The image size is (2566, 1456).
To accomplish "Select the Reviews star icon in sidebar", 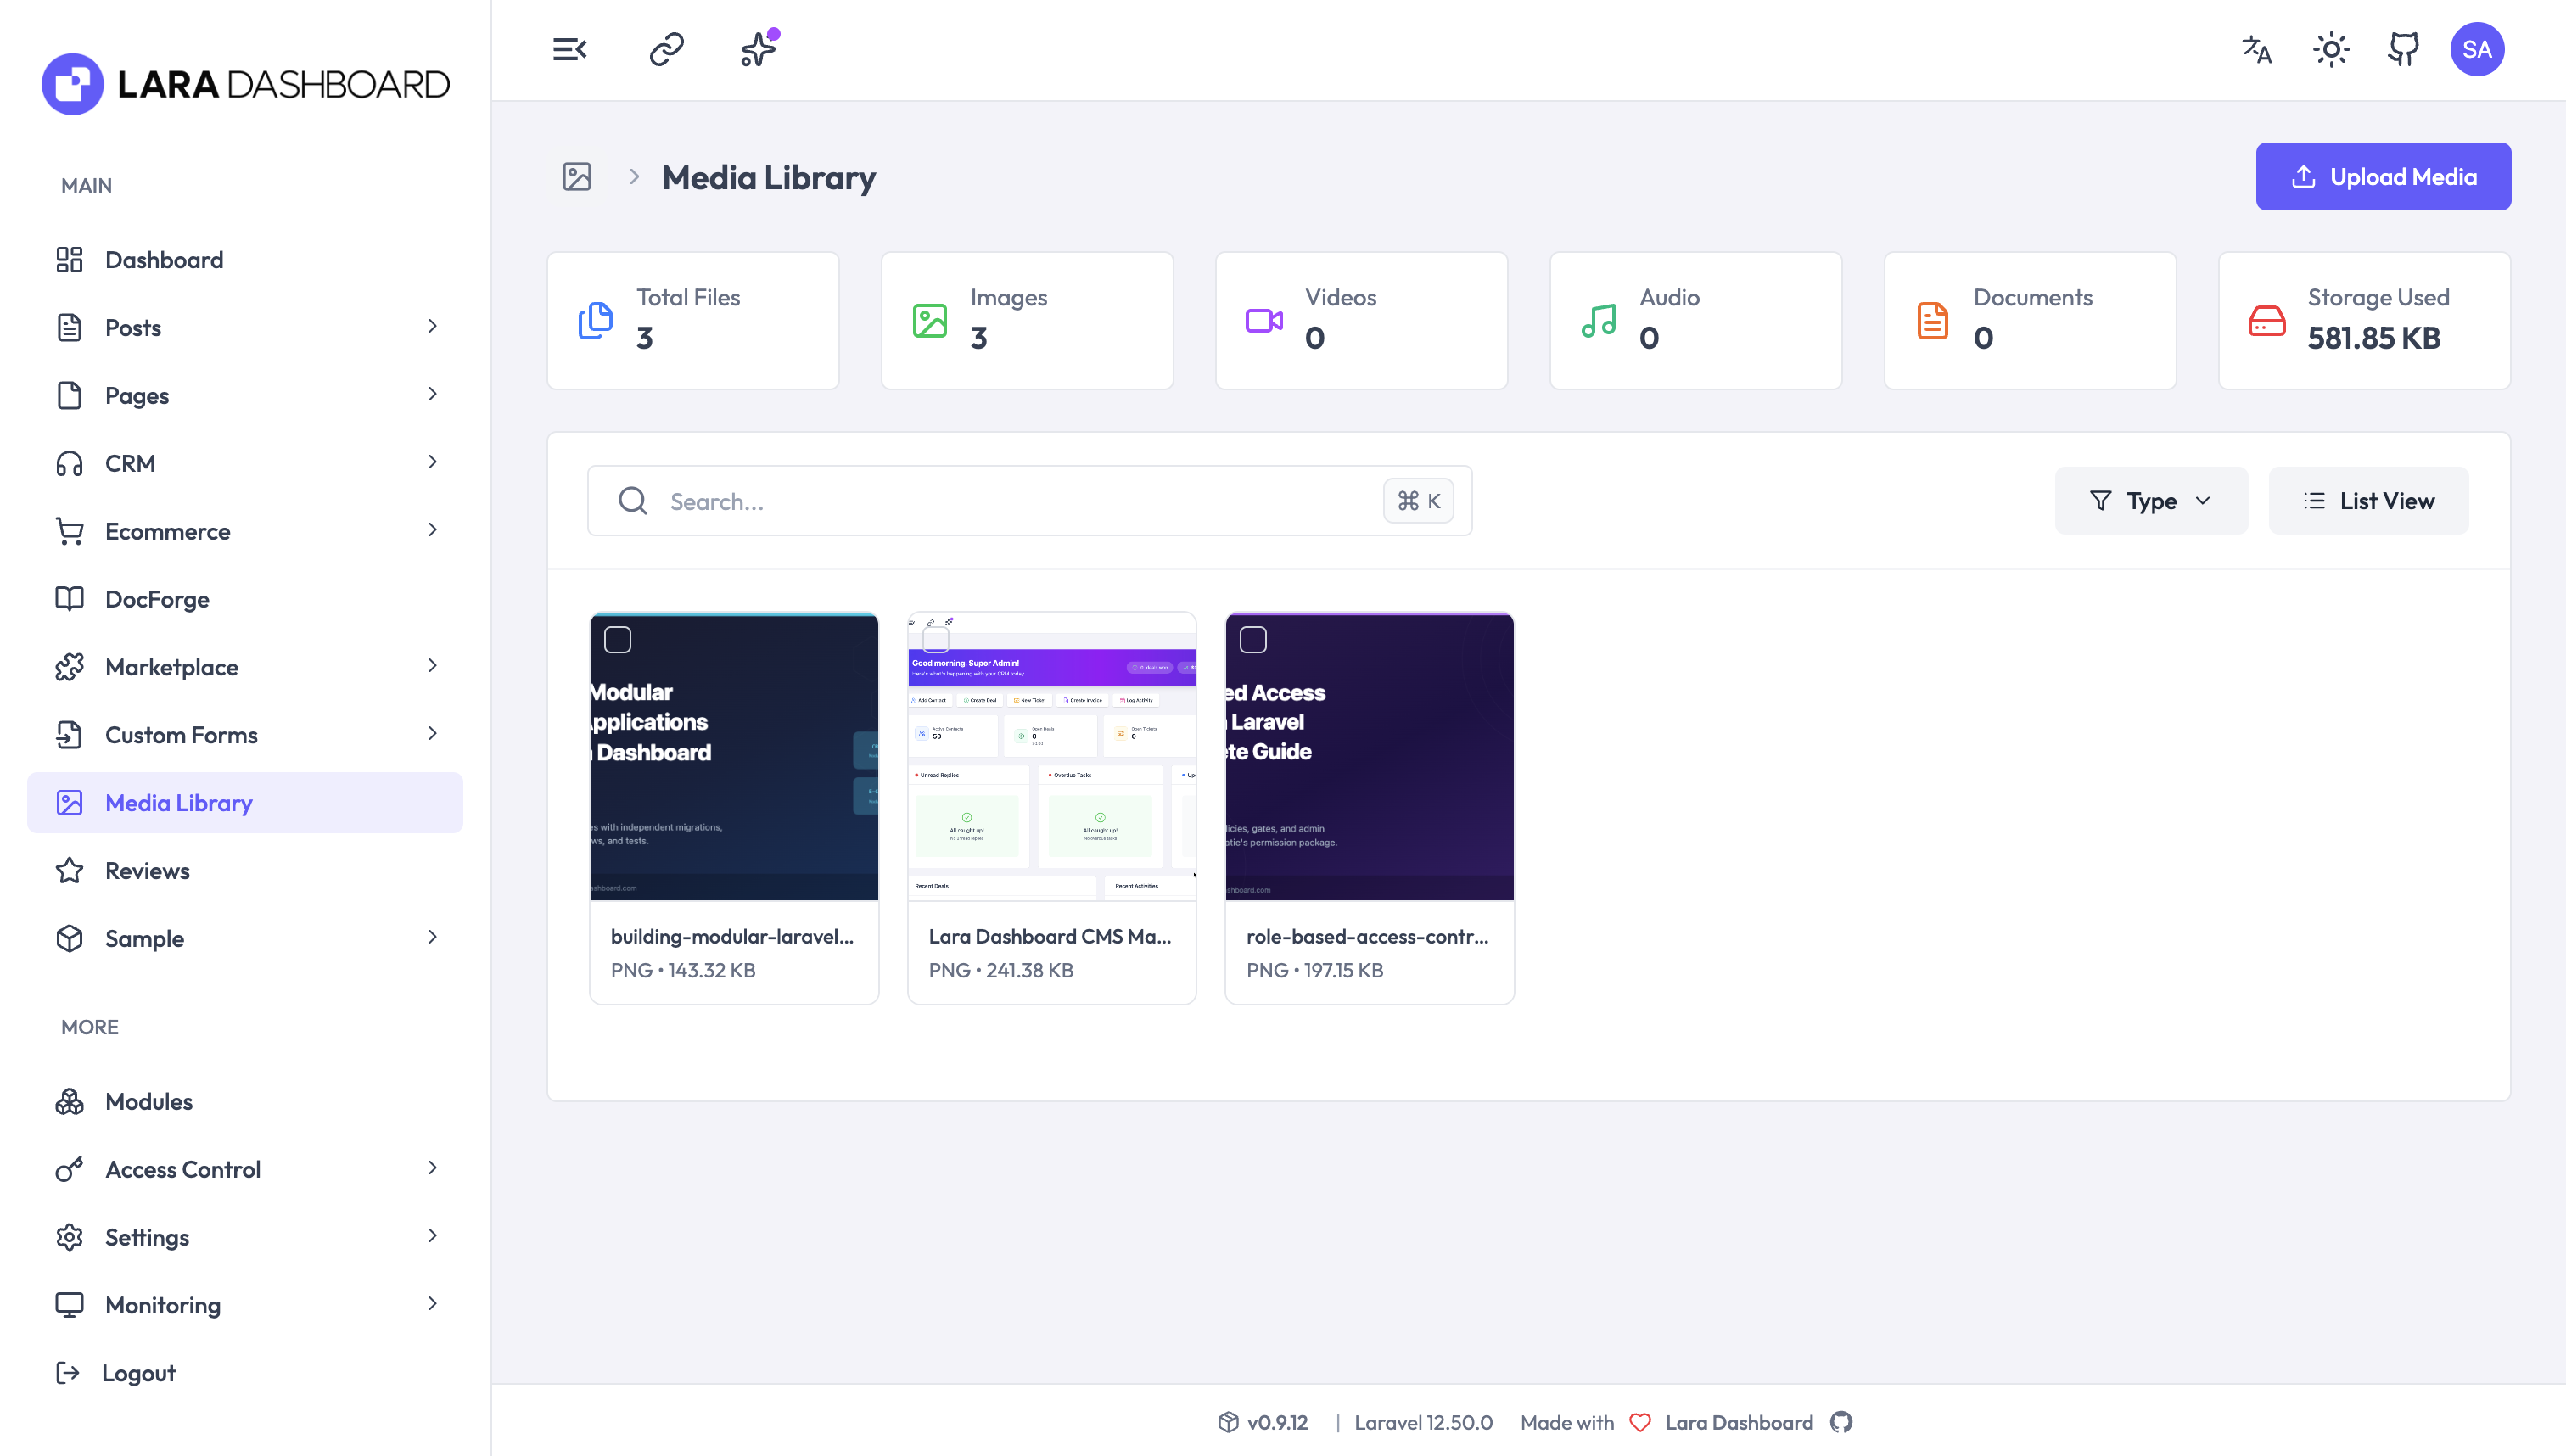I will coord(68,870).
